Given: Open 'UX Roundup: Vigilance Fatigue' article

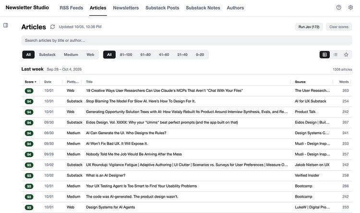Looking at the screenshot, I should point(187,165).
